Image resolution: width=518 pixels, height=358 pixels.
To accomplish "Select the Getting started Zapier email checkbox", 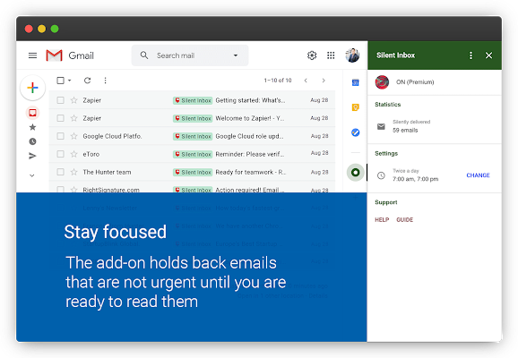I will tap(60, 100).
